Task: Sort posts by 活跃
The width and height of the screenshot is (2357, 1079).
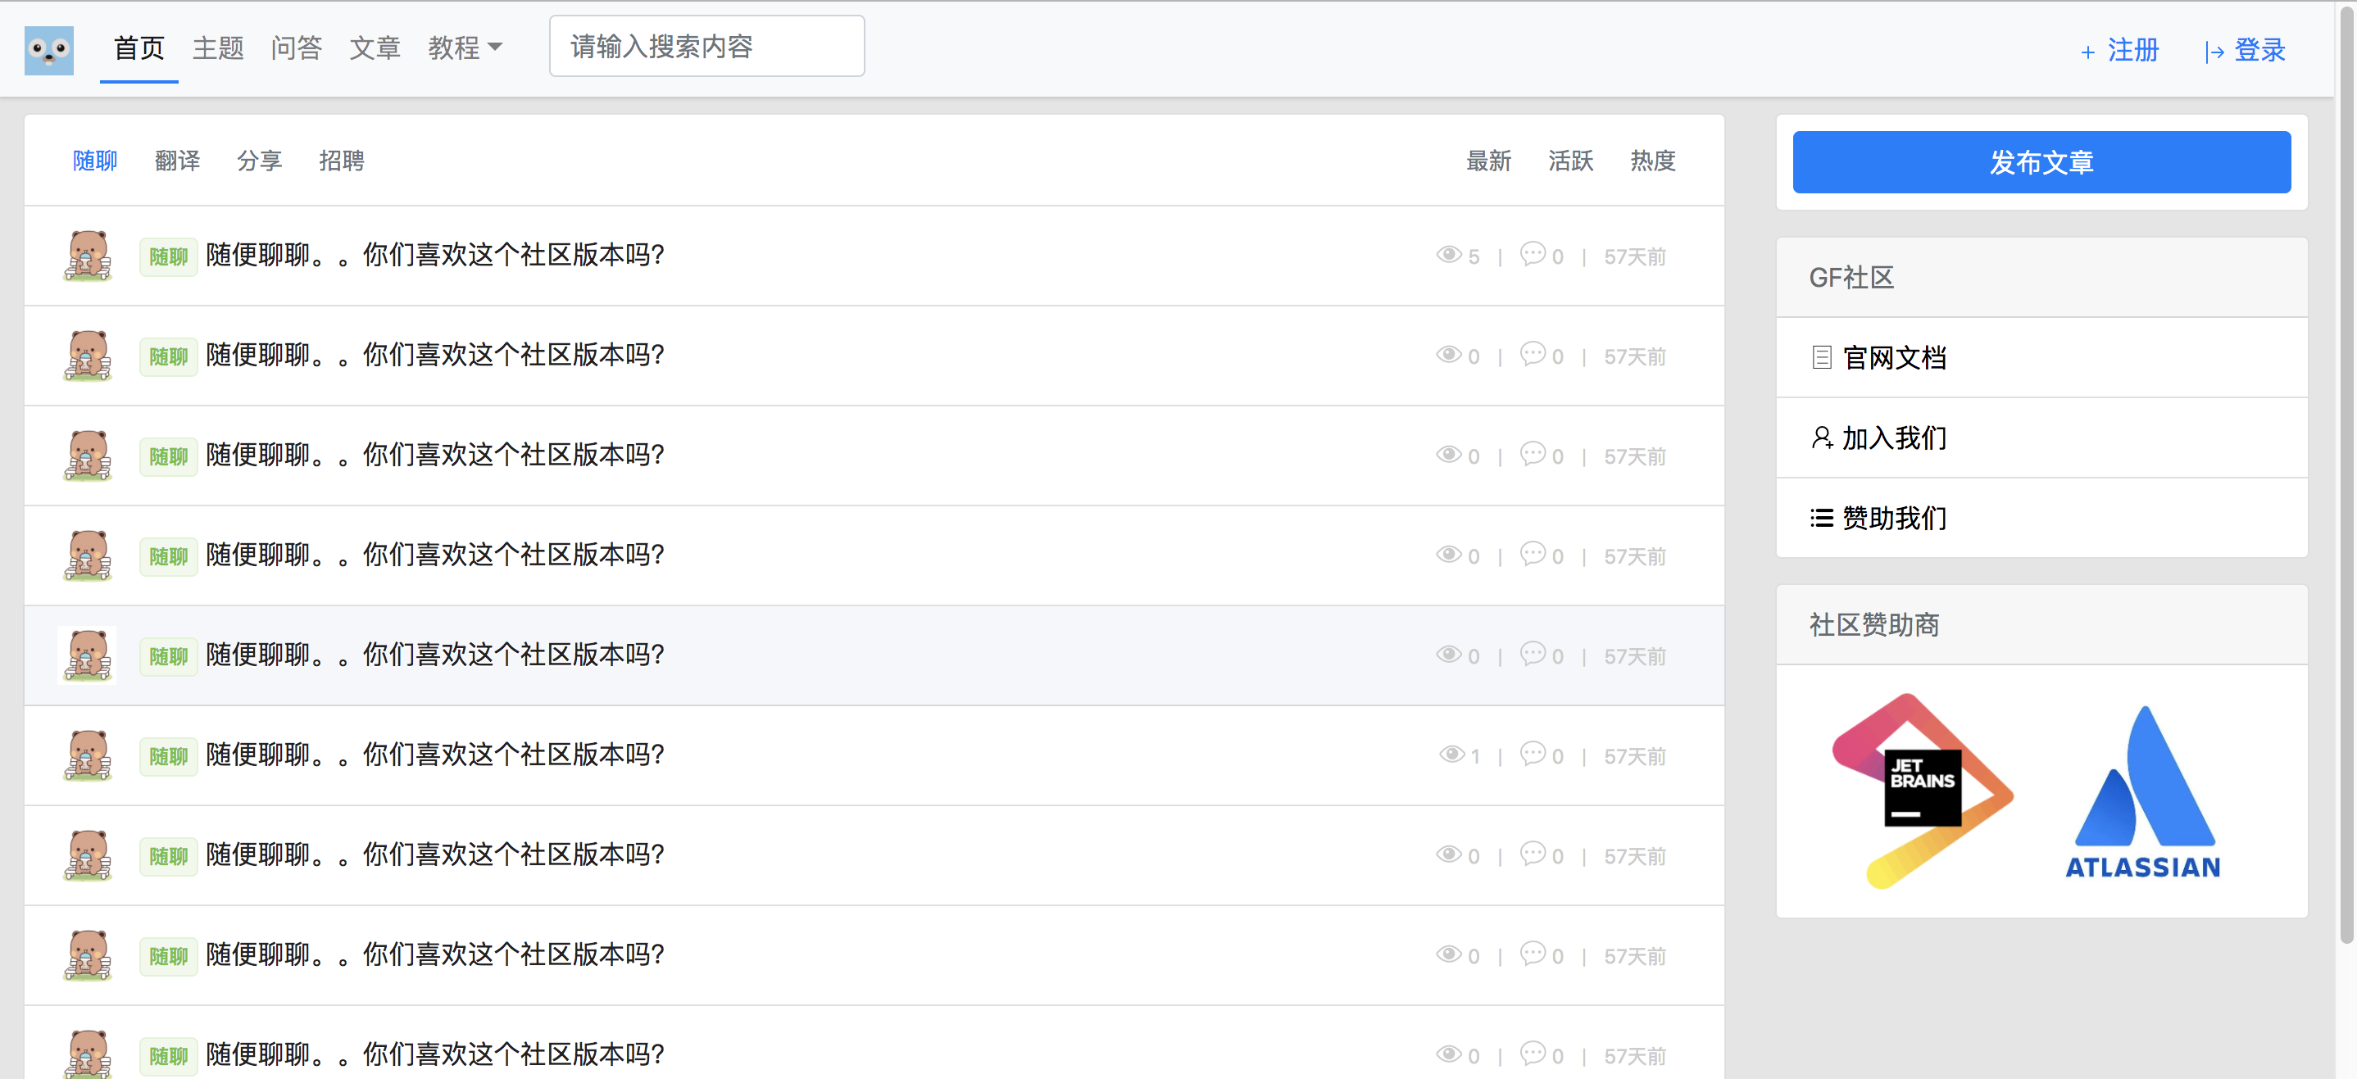Action: click(1570, 161)
